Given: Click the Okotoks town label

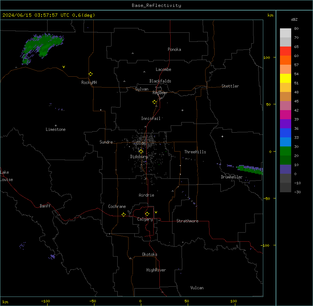Looking at the screenshot, I should [150, 254].
